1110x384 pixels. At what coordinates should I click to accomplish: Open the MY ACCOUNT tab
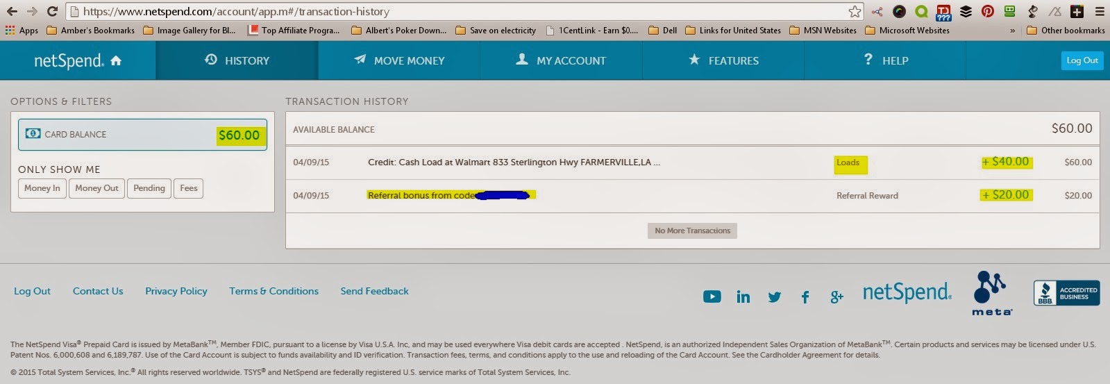561,60
